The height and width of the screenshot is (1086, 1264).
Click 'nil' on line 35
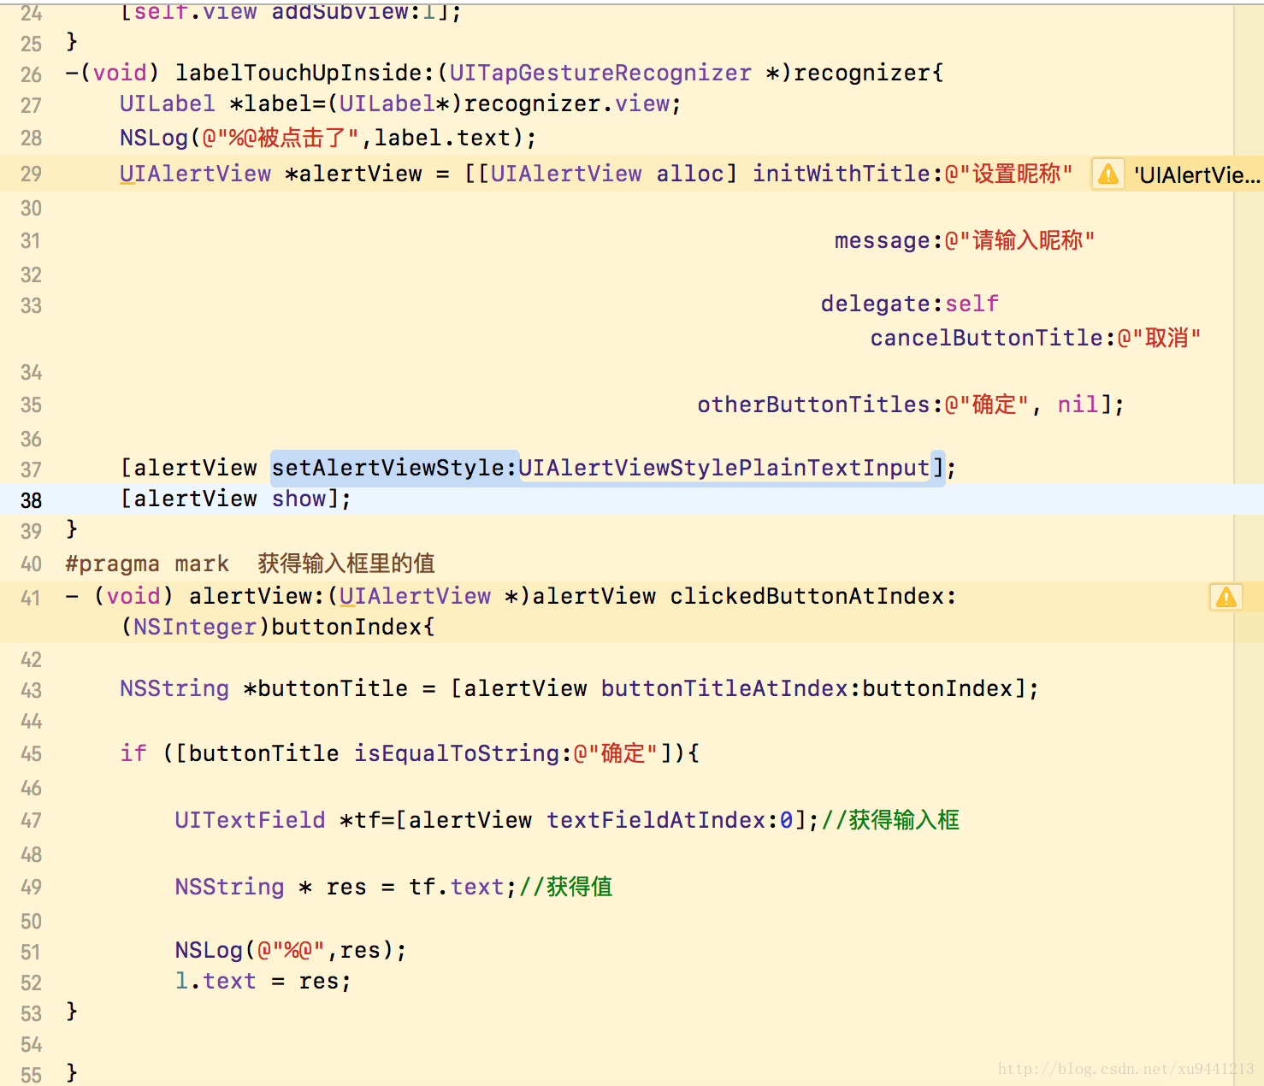tap(1078, 404)
